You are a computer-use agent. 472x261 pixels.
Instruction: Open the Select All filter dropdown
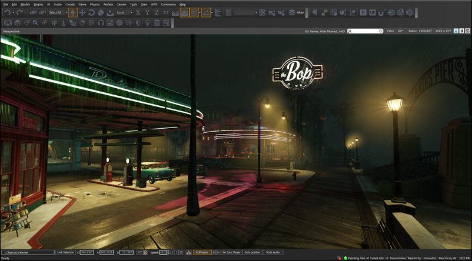[x=57, y=12]
